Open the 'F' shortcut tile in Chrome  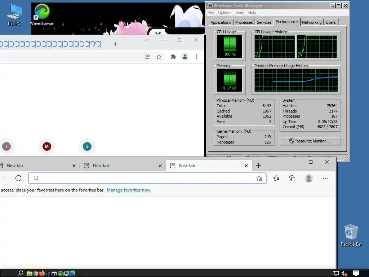coord(6,146)
